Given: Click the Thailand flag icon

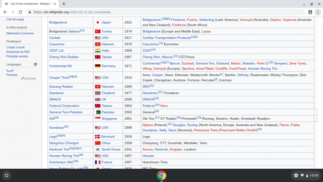Looking at the screenshot, I should tap(98, 93).
